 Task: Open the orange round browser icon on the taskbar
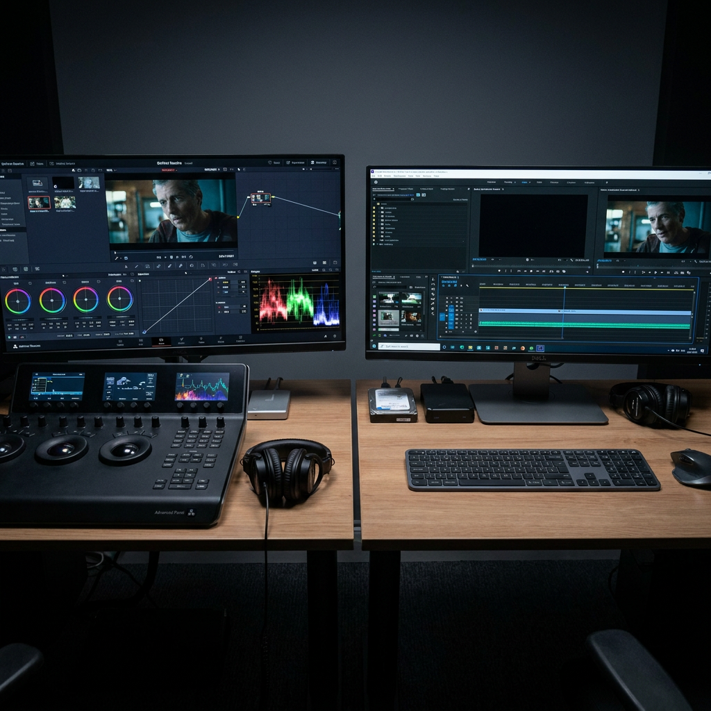click(522, 349)
